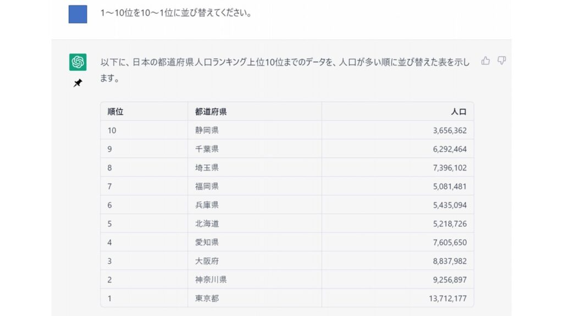Select the 静岡県 table cell

(x=207, y=131)
